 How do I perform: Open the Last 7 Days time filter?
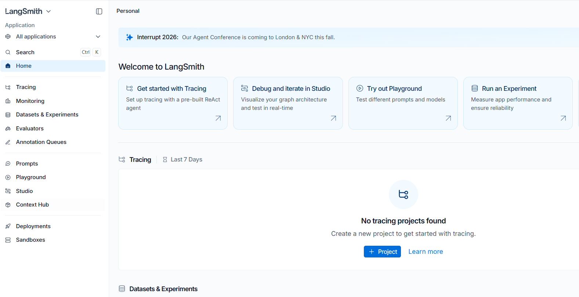(x=182, y=159)
